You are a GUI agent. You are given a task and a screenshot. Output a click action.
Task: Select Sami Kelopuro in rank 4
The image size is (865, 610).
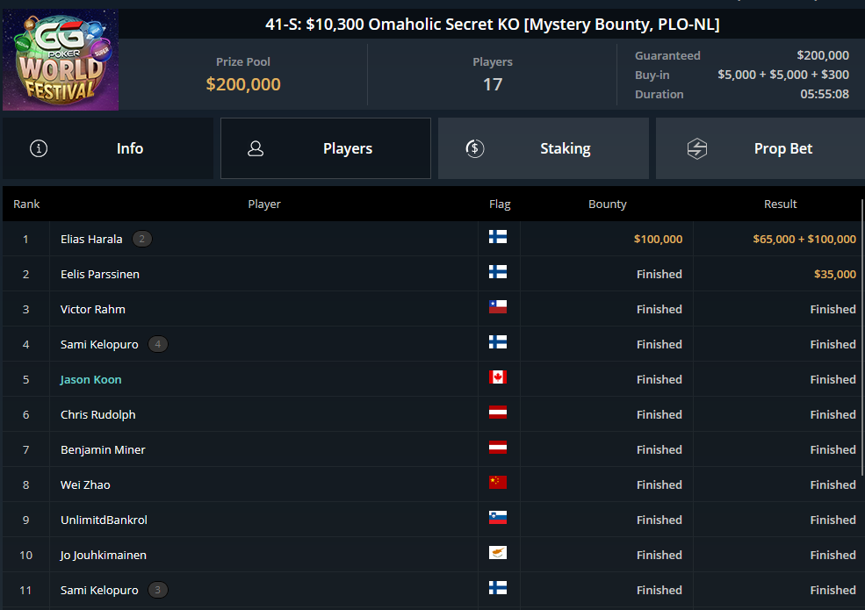(x=99, y=344)
